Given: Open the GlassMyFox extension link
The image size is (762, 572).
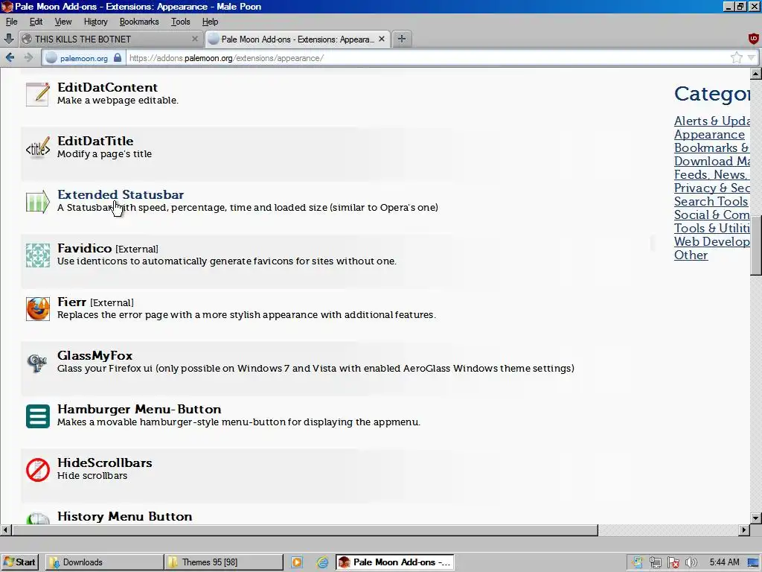Looking at the screenshot, I should pyautogui.click(x=95, y=355).
